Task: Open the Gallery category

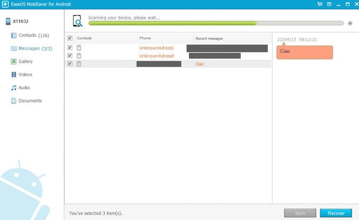Action: coord(22,62)
